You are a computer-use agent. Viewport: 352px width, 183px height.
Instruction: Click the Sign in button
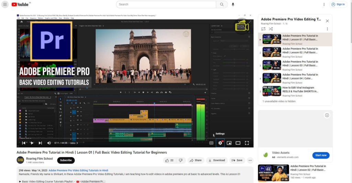(338, 4)
